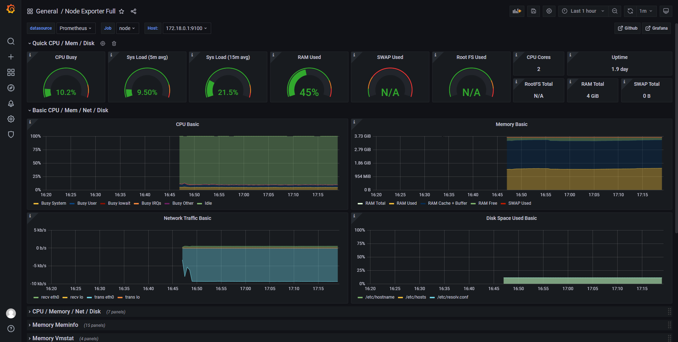Open the Prometheus datasource dropdown

click(76, 28)
